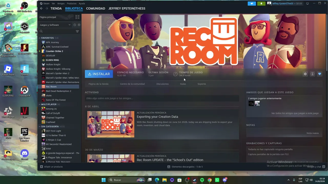
Task: Select the OBS Studio Beta desktop icon
Action: (24, 7)
